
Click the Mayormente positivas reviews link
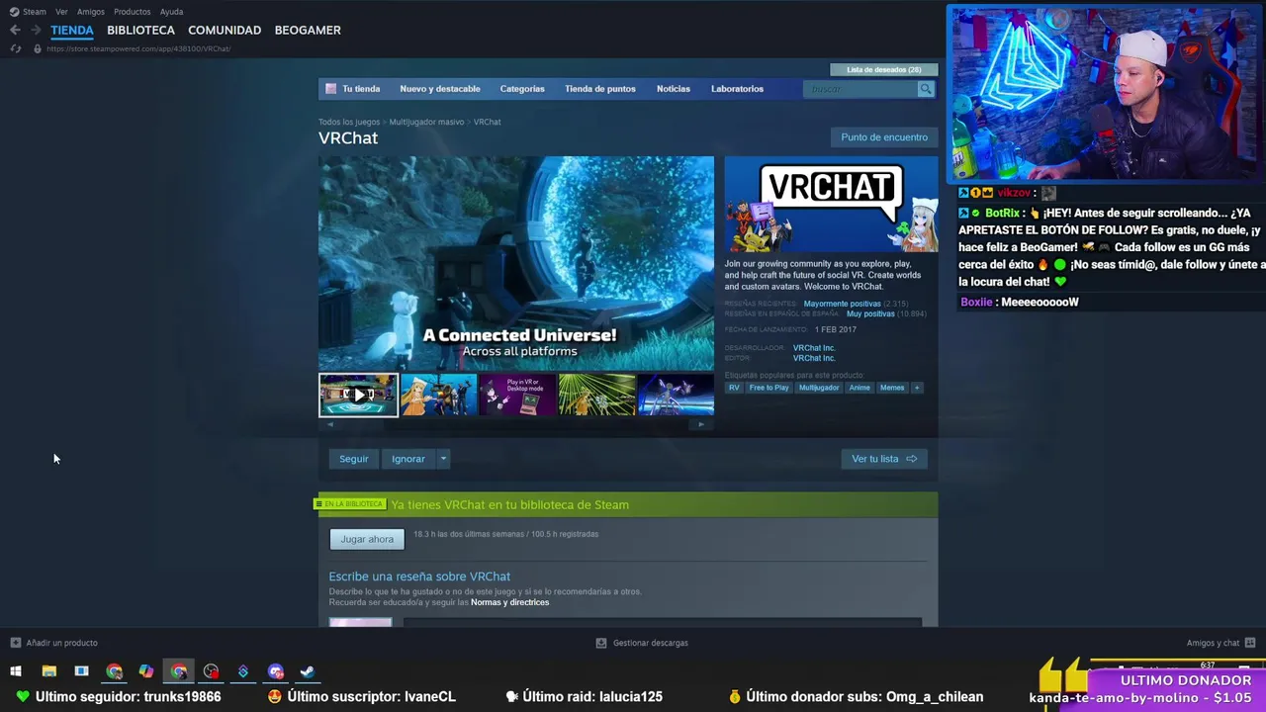pos(842,304)
